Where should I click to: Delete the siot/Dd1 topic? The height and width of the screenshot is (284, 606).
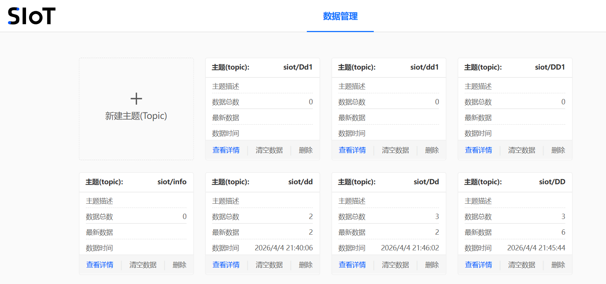tap(306, 150)
